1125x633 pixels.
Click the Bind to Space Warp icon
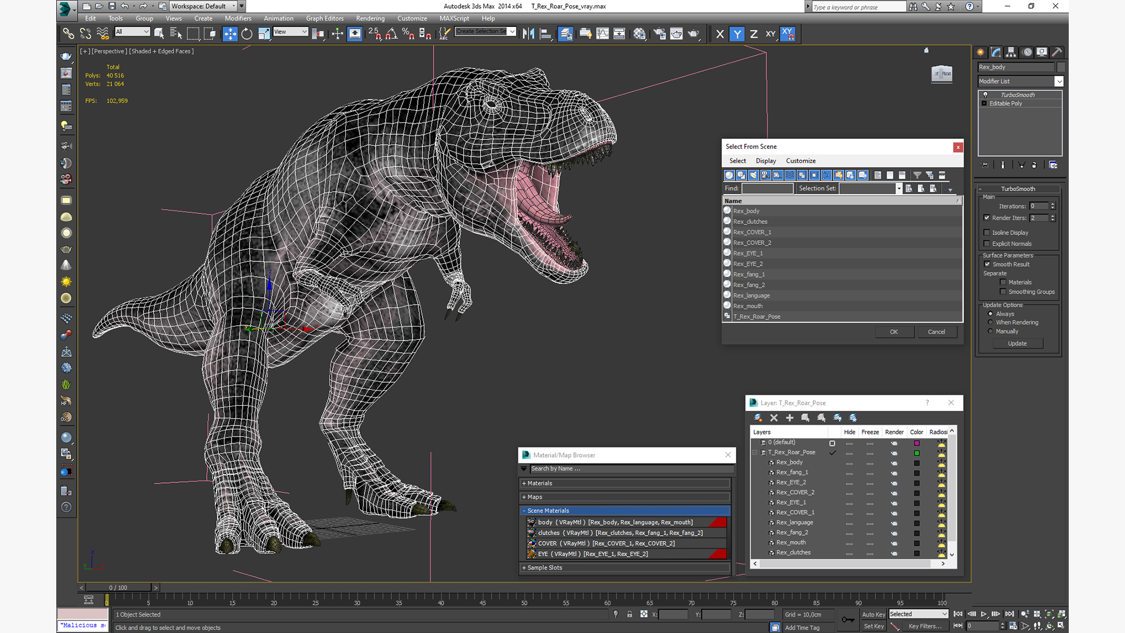click(x=103, y=34)
